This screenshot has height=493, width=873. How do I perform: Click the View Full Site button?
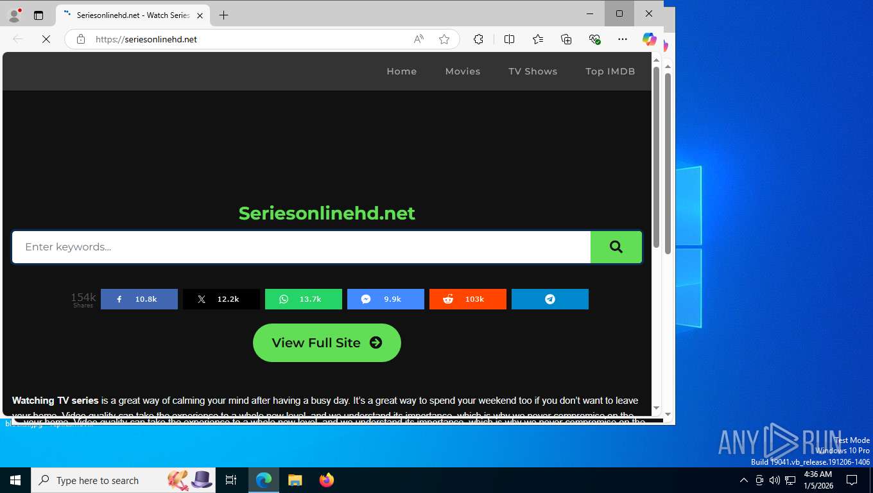(327, 343)
